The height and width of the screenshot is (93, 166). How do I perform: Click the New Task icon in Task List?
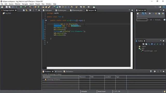click(x=138, y=13)
